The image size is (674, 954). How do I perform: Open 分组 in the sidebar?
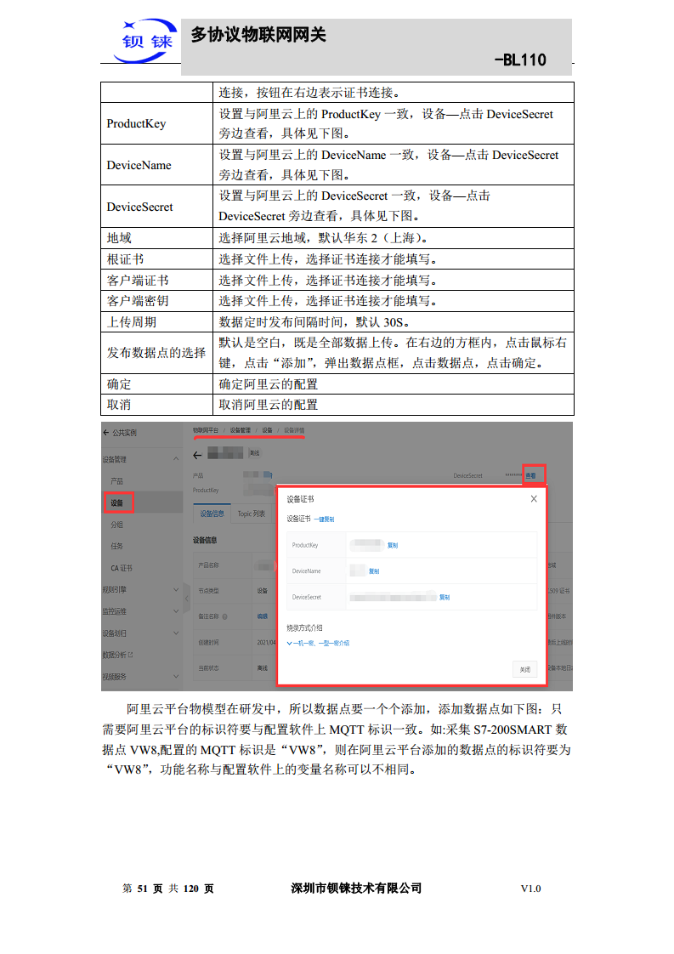pos(116,525)
